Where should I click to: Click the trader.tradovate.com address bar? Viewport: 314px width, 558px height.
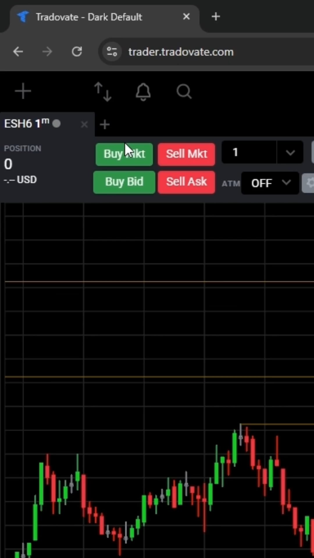181,52
